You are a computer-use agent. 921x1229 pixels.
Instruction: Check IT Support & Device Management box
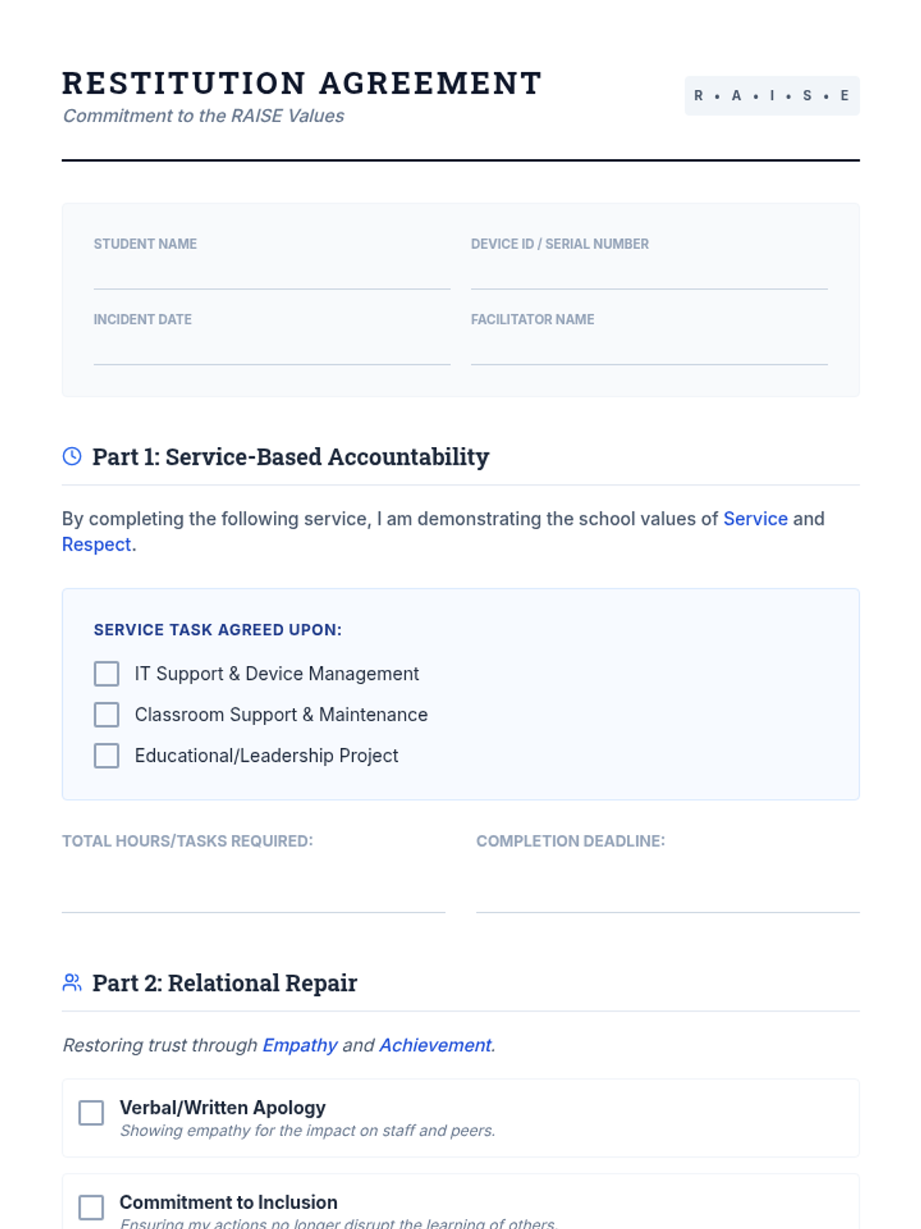point(107,674)
